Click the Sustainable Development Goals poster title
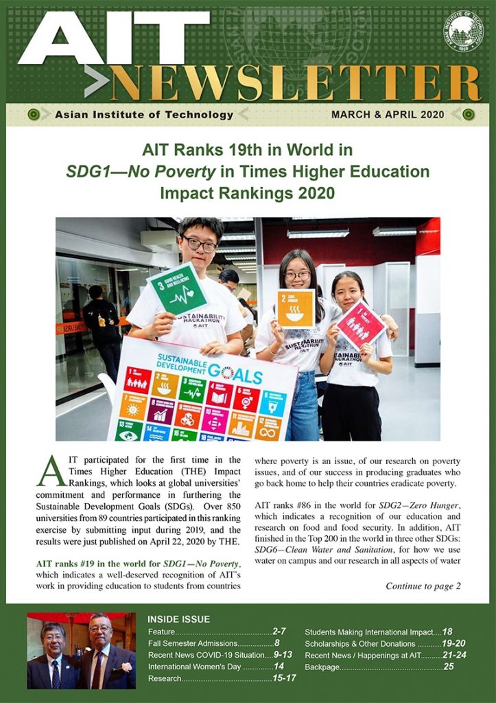Image resolution: width=496 pixels, height=703 pixels. [x=209, y=368]
